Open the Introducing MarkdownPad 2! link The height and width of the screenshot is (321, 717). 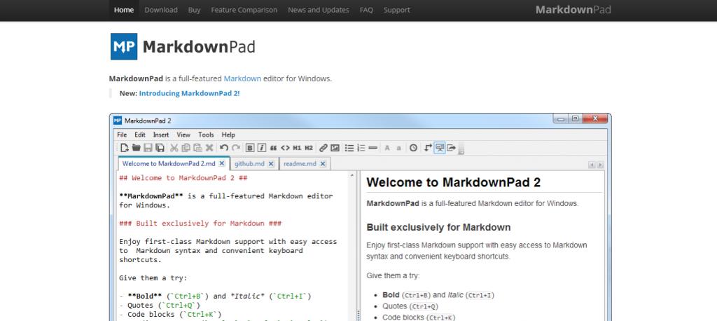(x=189, y=93)
